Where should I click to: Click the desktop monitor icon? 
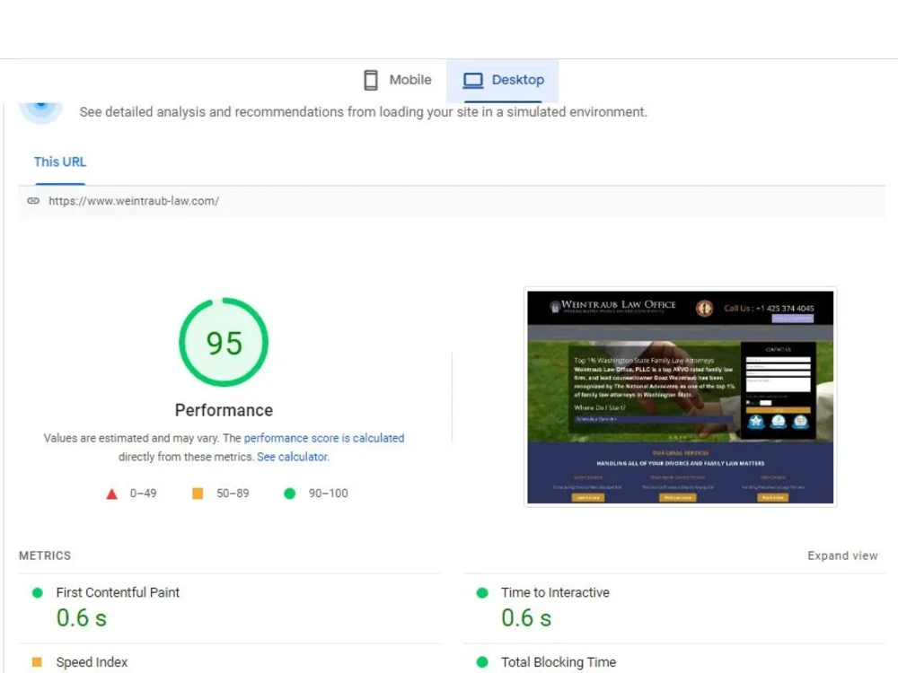pyautogui.click(x=473, y=80)
